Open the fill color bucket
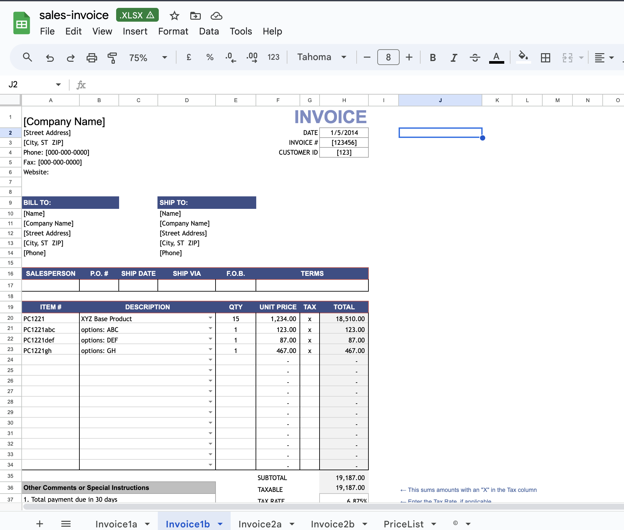Viewport: 624px width, 530px height. pos(523,57)
